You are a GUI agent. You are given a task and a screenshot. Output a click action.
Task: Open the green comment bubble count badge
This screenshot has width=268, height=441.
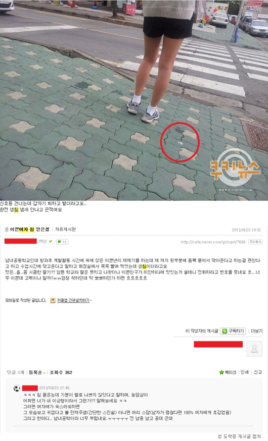(62, 242)
